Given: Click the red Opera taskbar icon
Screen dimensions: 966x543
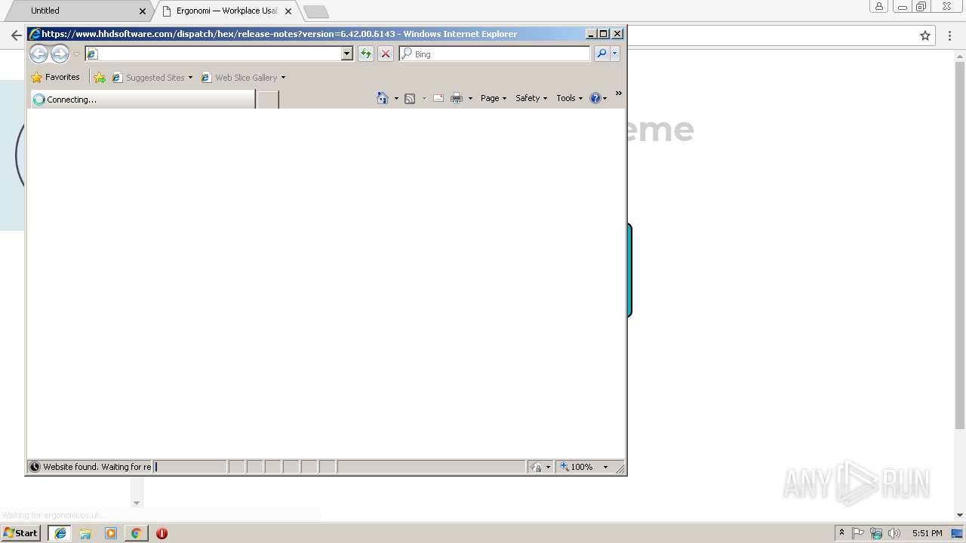Looking at the screenshot, I should click(162, 533).
